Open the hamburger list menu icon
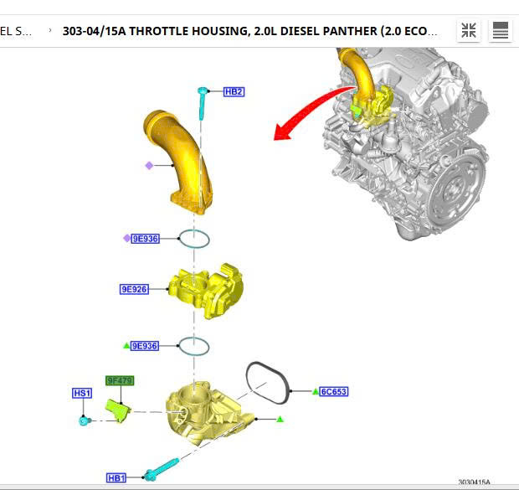 pos(501,32)
